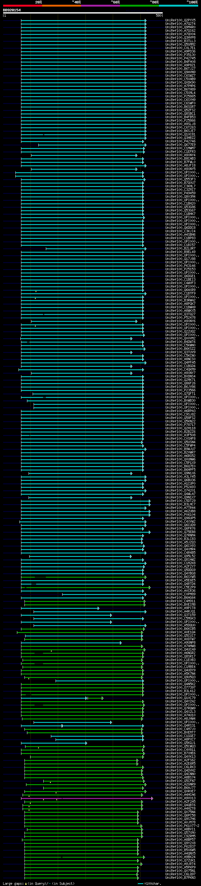Select the UniRef100_B6TJ27 label

[x=180, y=69]
